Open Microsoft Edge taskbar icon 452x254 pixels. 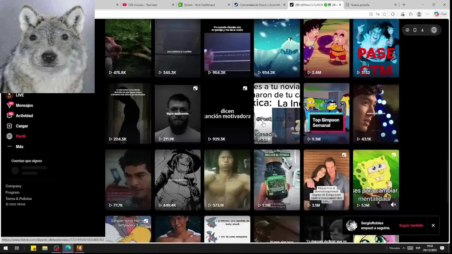pyautogui.click(x=68, y=248)
